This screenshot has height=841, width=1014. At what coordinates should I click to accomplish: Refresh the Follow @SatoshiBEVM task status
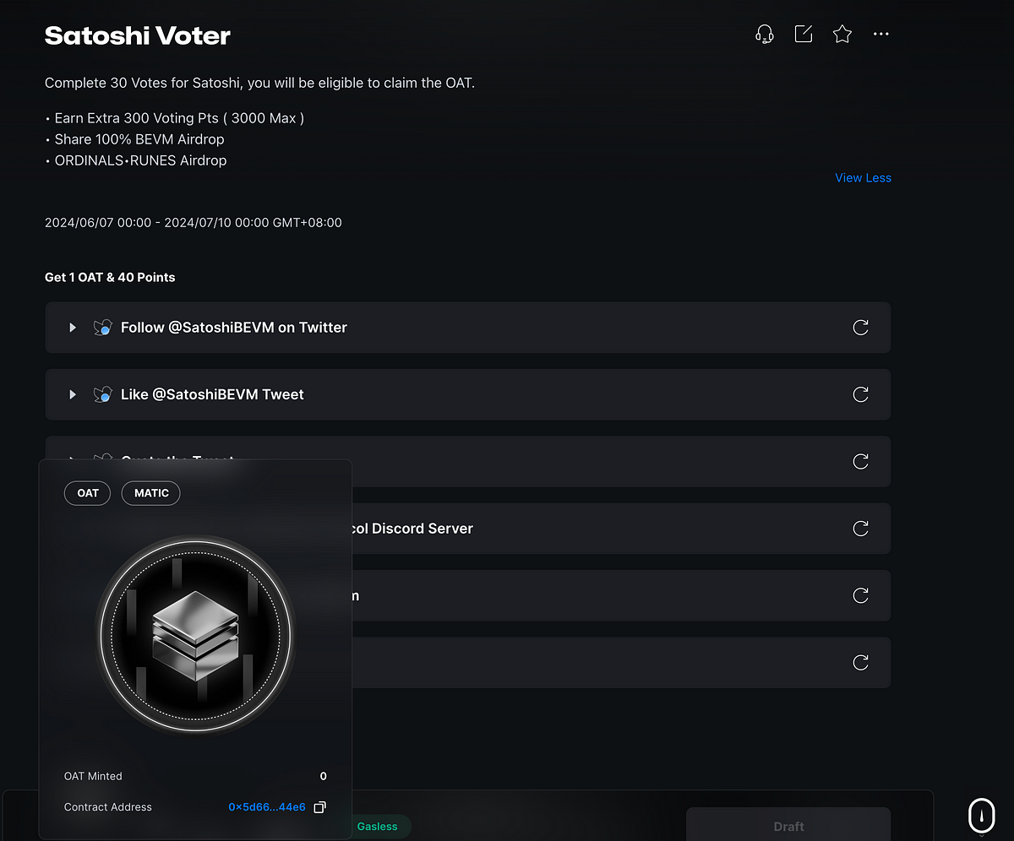point(860,328)
